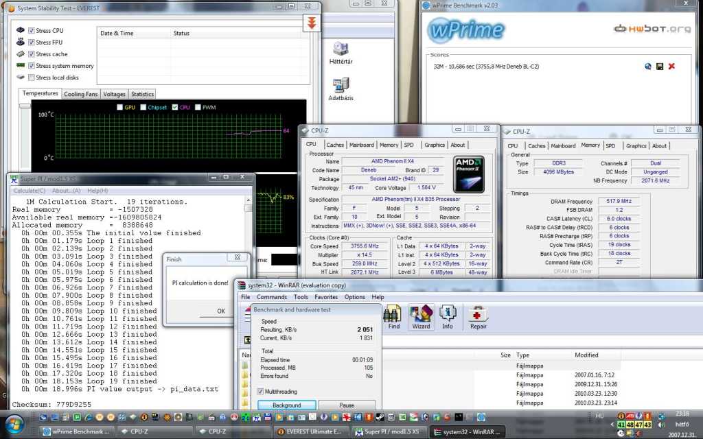Viewport: 703px width, 439px height.
Task: Uncheck Stress system memory option
Action: pos(32,65)
